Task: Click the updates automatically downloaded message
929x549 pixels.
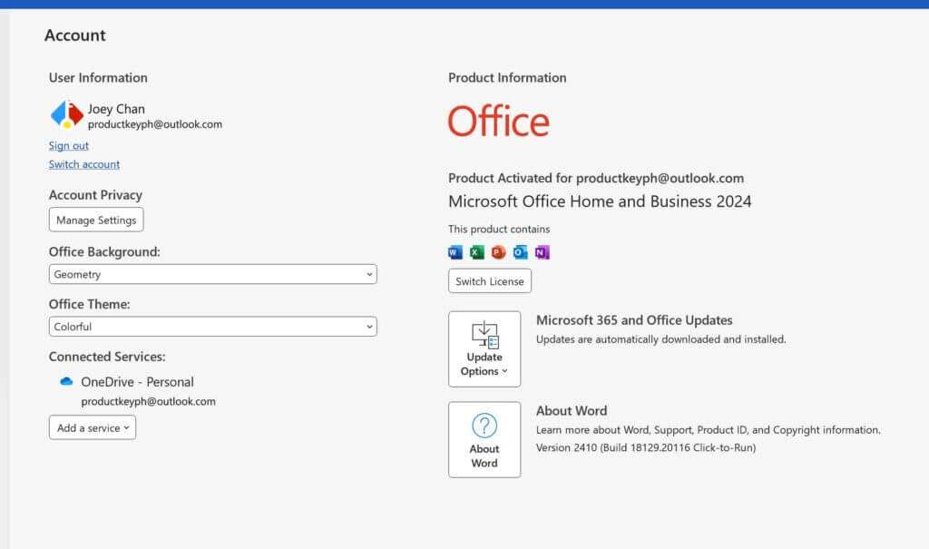Action: 661,339
